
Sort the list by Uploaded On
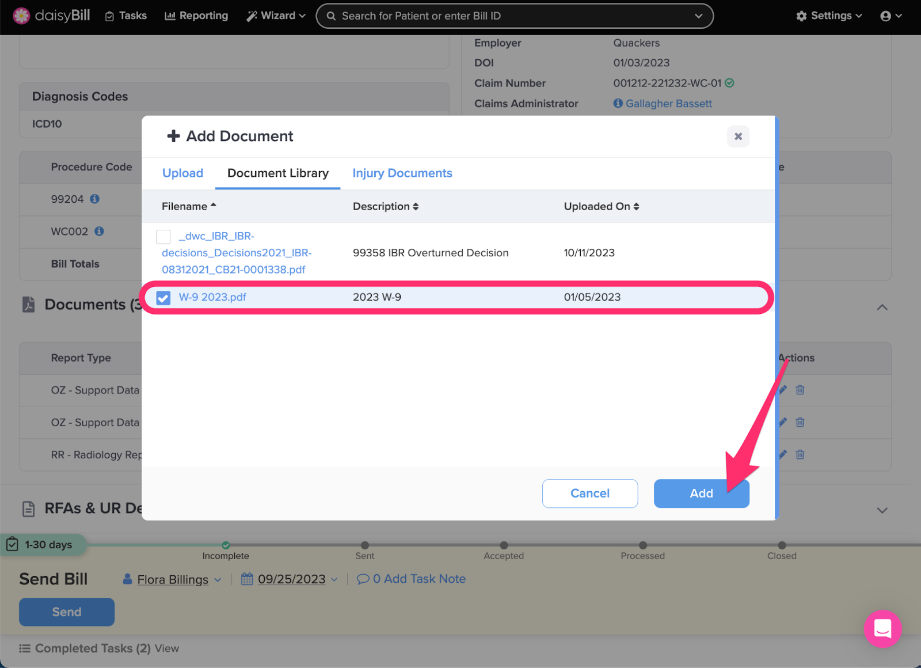click(602, 206)
